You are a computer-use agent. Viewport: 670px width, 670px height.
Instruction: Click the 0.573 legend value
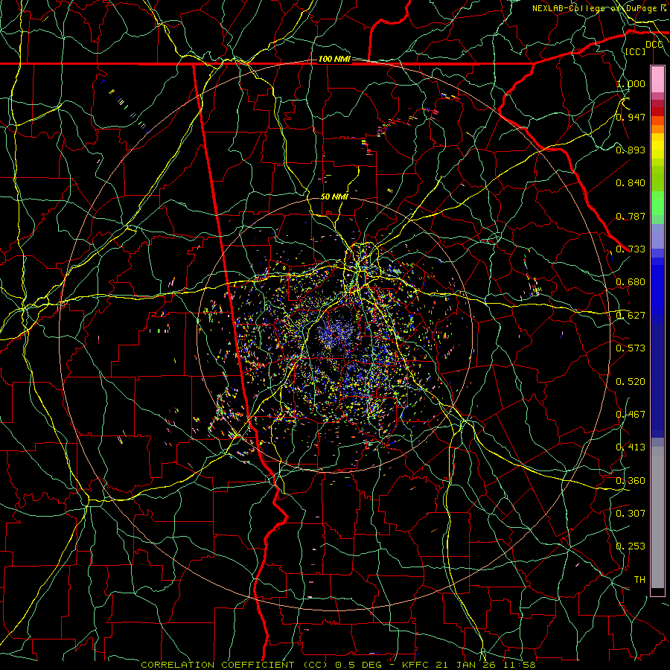(631, 348)
